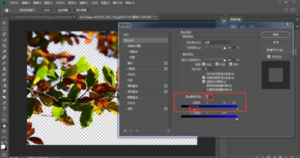Select the Clone Stamp tool

(x=4, y=68)
